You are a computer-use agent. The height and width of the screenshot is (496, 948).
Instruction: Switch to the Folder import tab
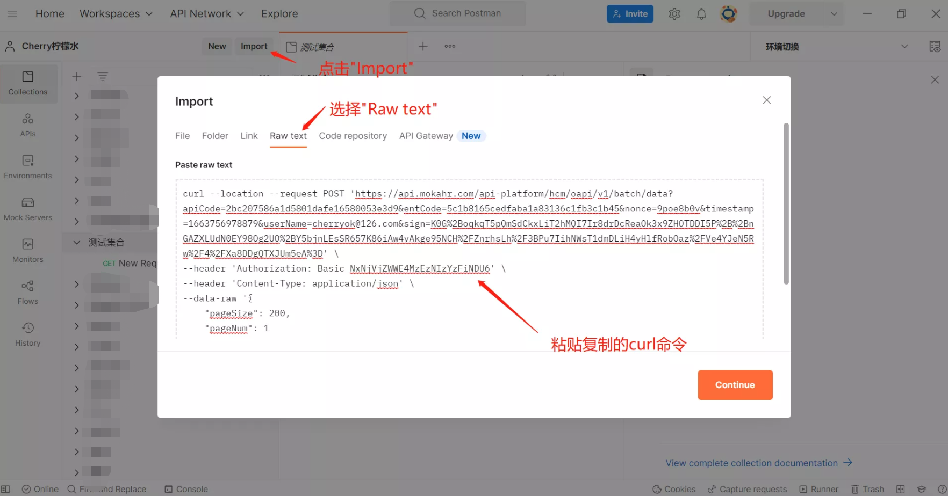click(x=215, y=136)
